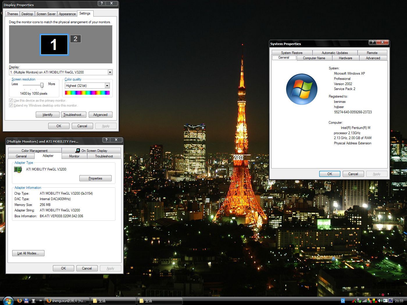Select the small monitor 2 icon
407x305 pixels.
tap(75, 39)
